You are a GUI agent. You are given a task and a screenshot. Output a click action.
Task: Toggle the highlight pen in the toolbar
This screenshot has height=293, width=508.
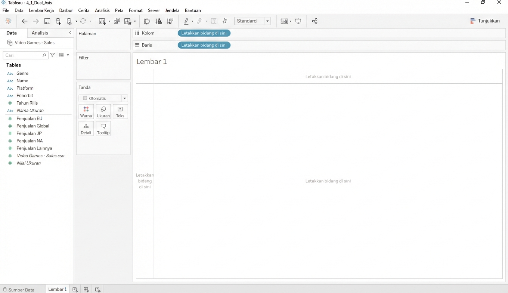pyautogui.click(x=187, y=21)
